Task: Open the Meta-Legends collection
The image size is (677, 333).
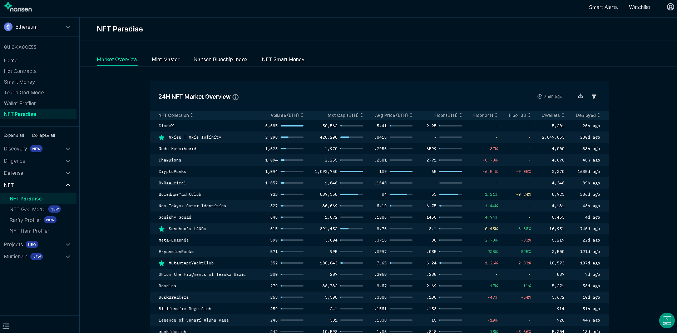Action: pos(174,240)
